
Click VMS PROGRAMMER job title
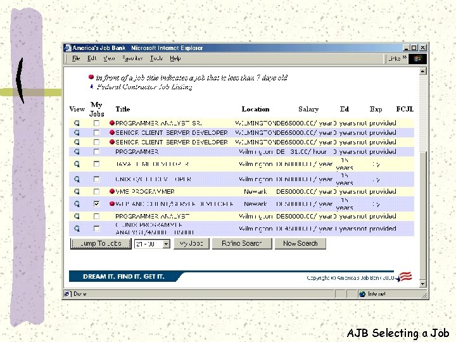click(145, 192)
